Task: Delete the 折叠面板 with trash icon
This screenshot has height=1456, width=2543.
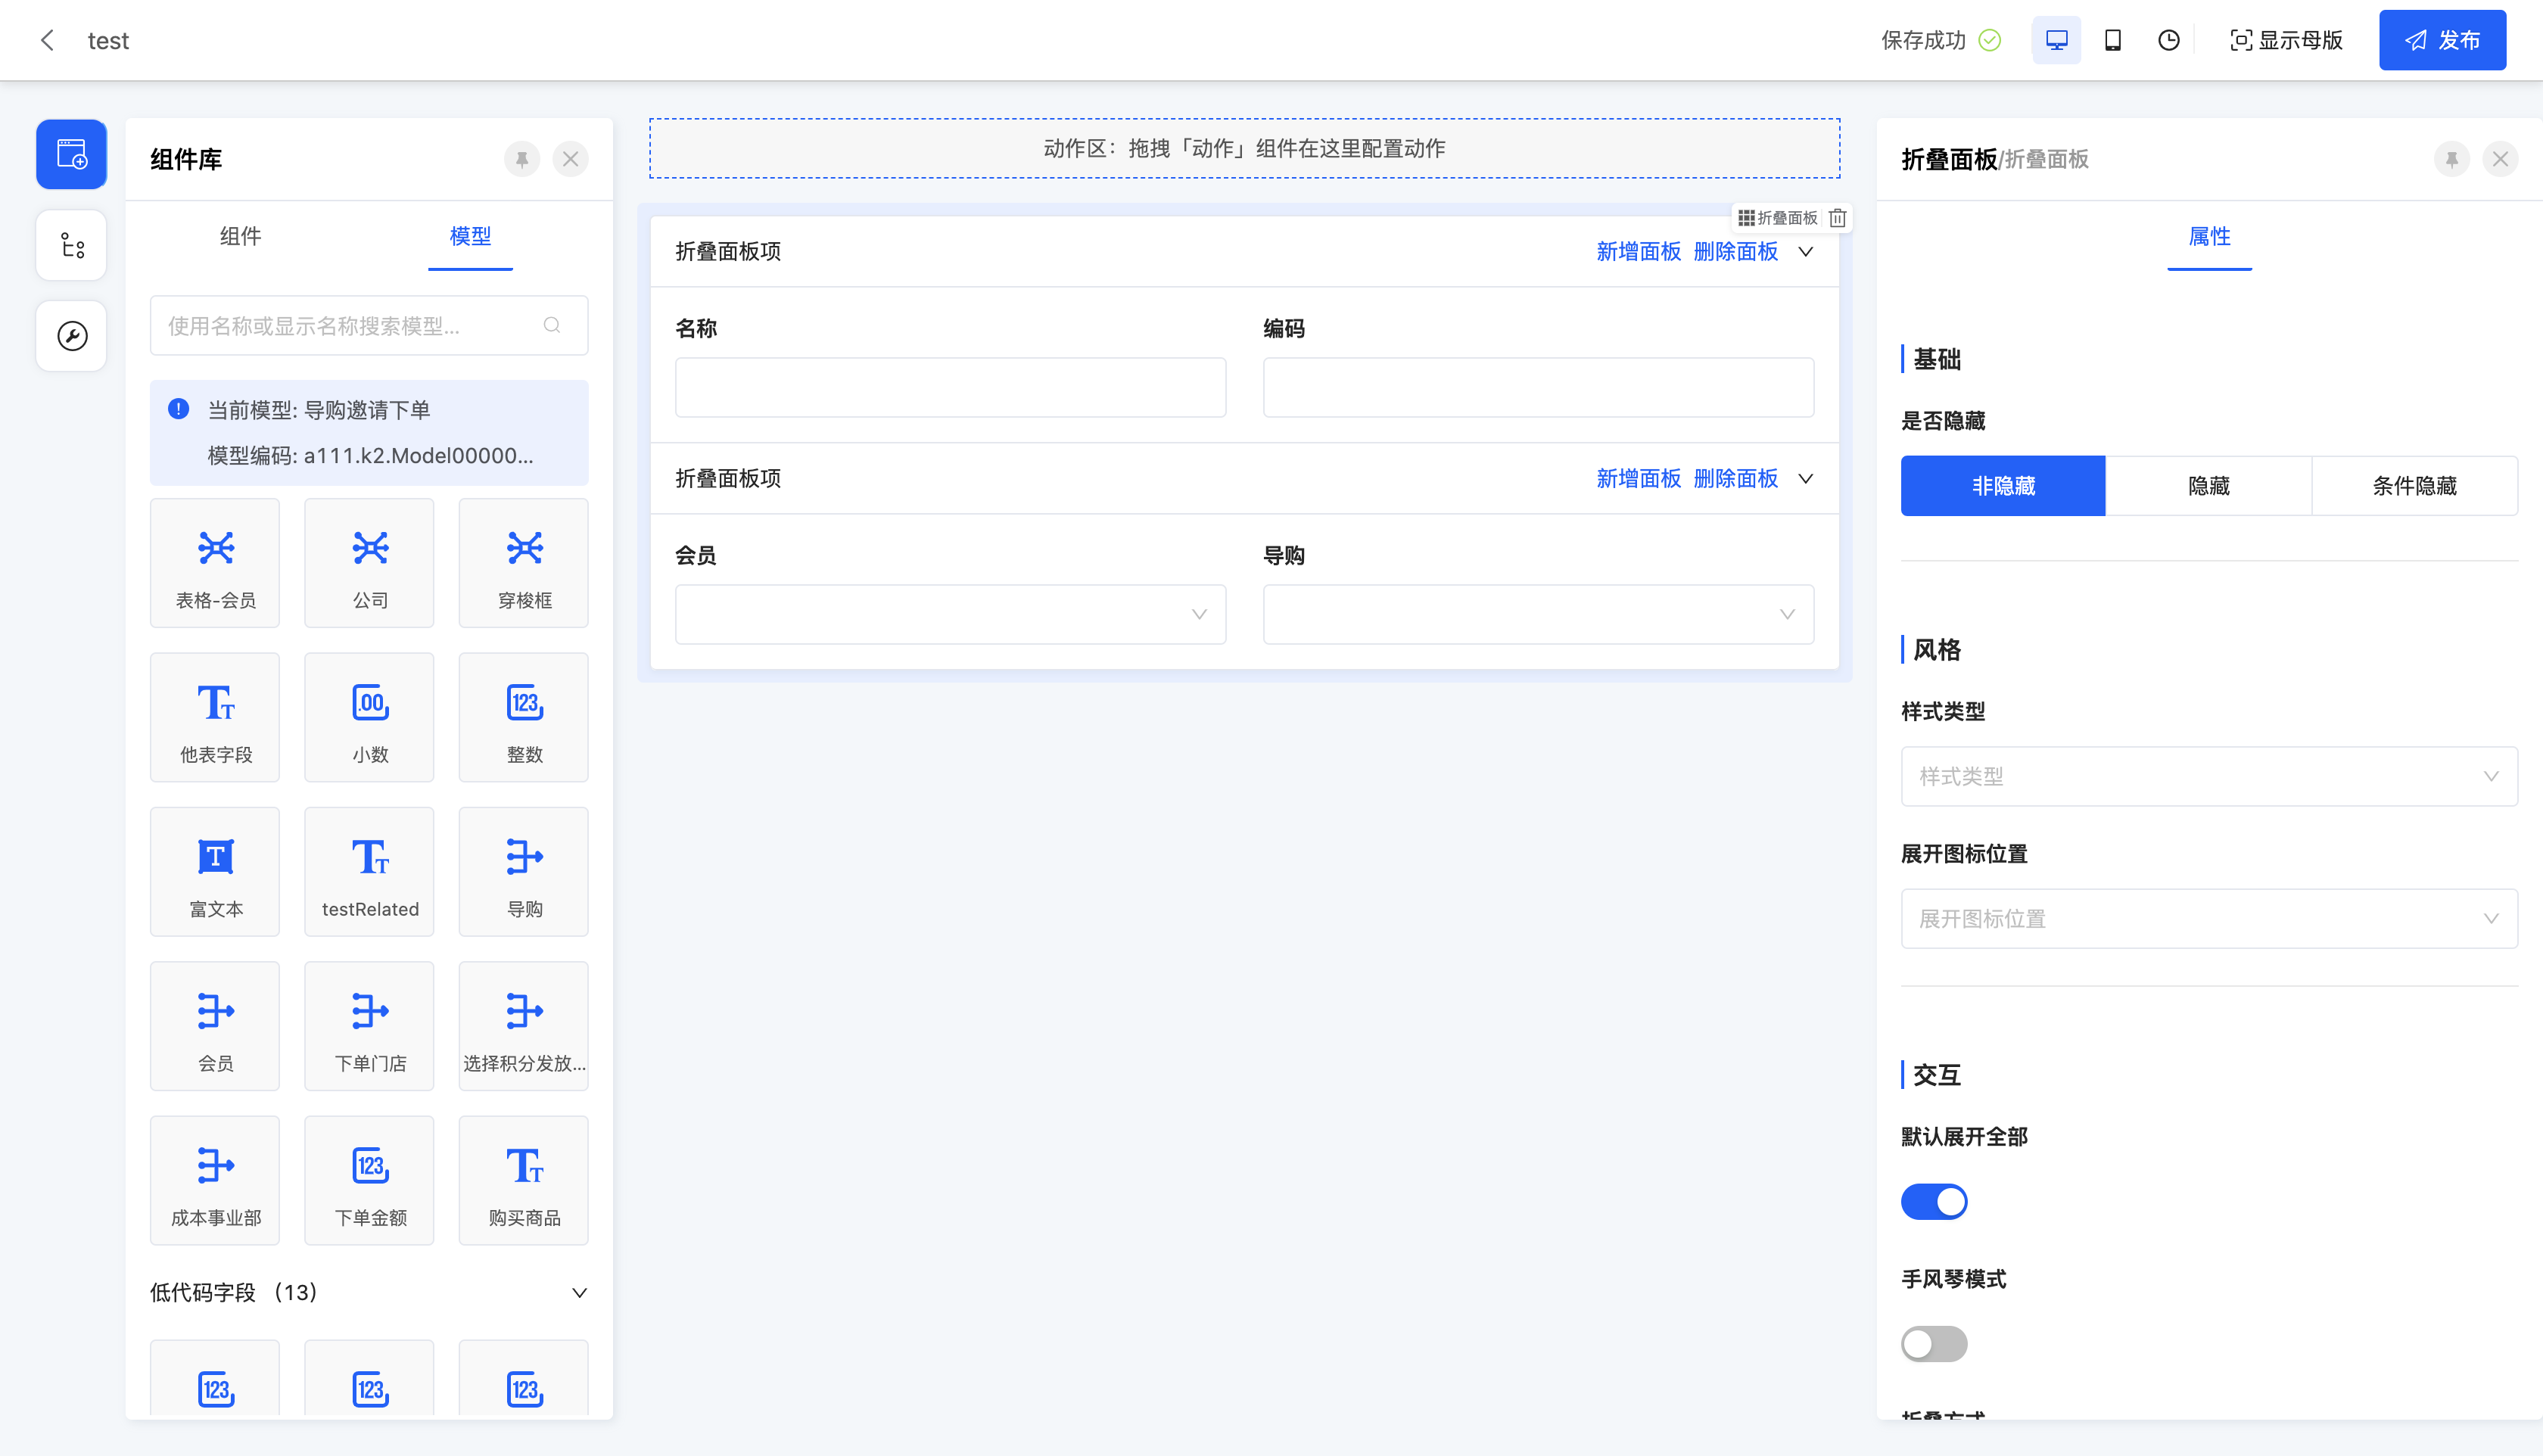Action: (1837, 218)
